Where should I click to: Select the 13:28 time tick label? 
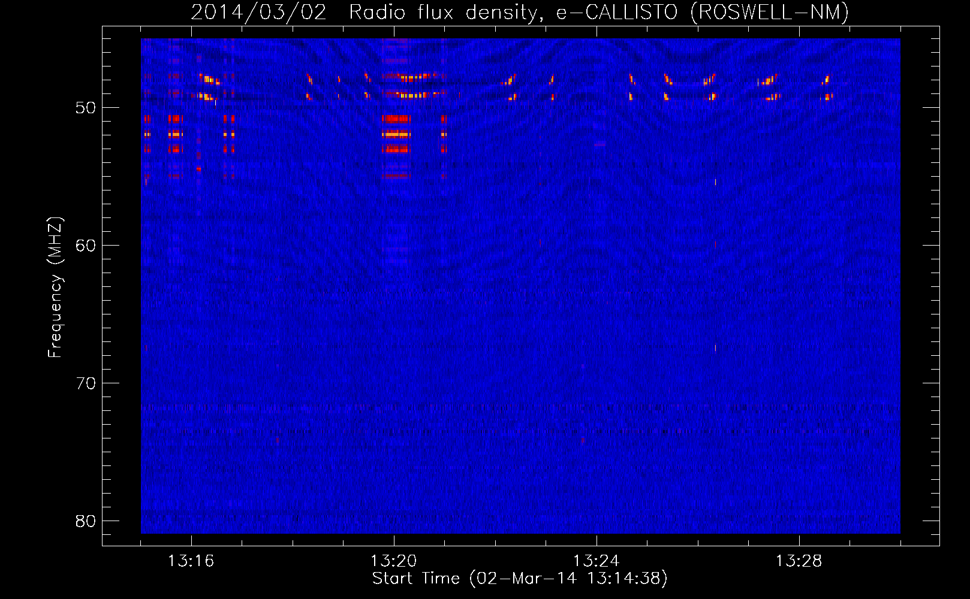(799, 561)
